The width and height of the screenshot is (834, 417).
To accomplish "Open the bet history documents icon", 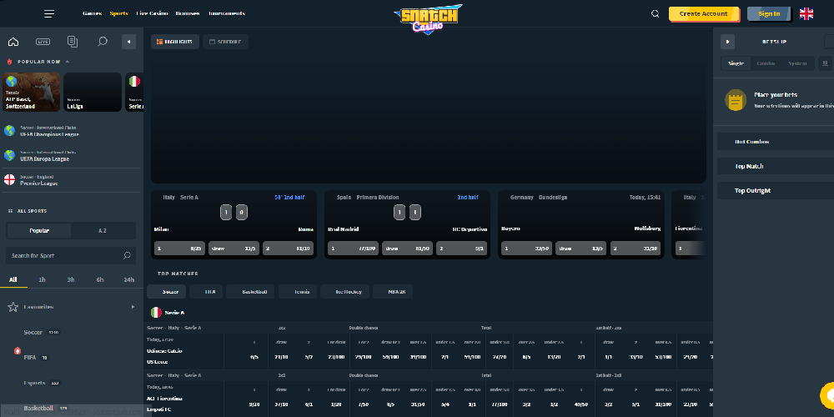I will pyautogui.click(x=73, y=42).
